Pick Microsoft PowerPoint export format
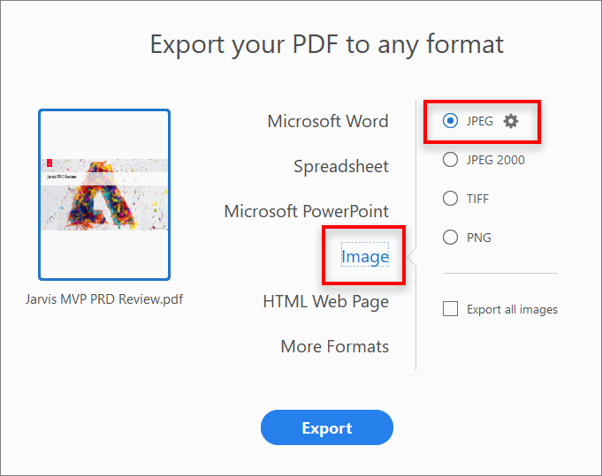Viewport: 602px width, 476px height. (306, 211)
